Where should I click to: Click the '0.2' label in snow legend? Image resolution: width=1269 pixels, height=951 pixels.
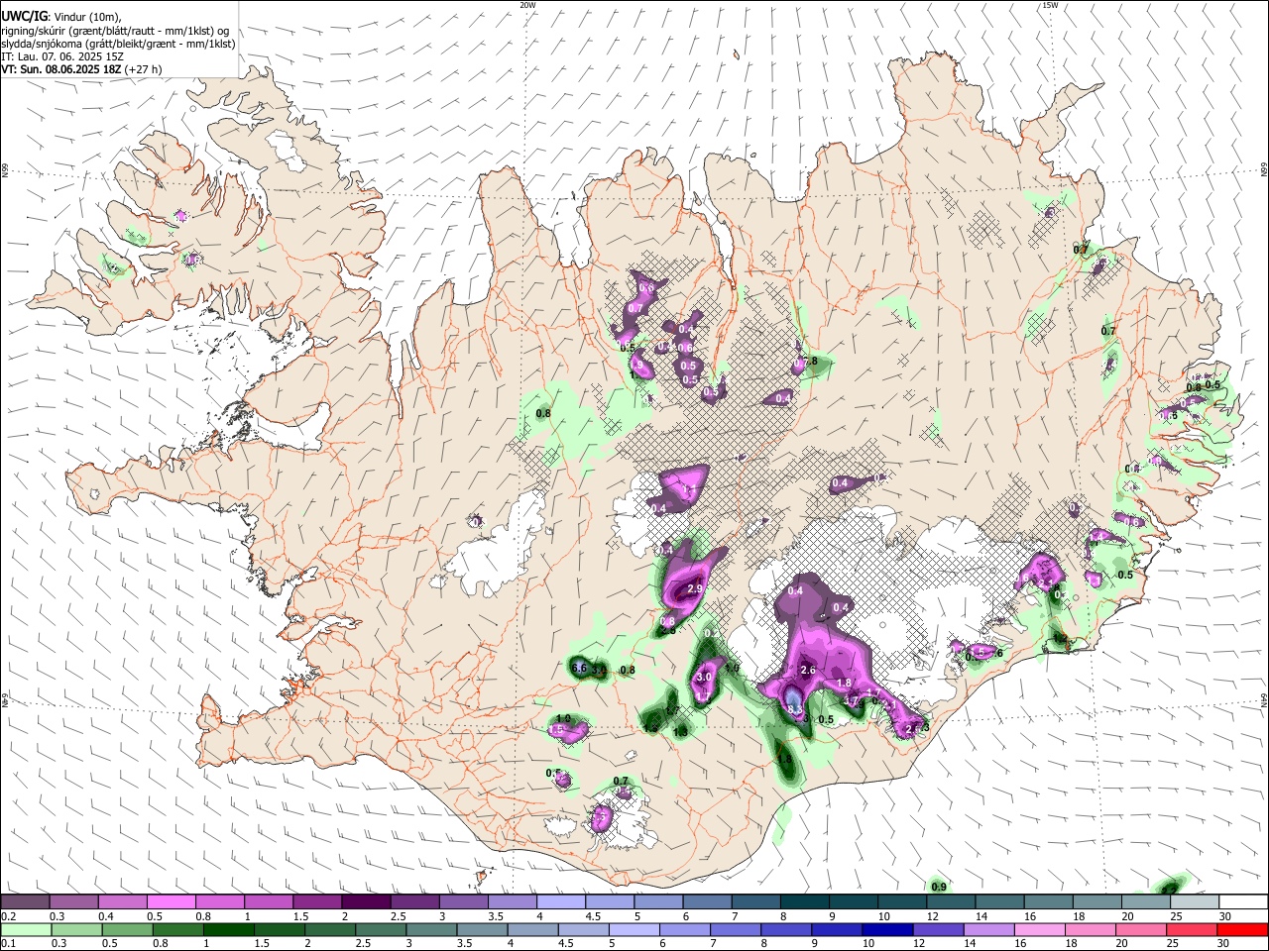(9, 917)
